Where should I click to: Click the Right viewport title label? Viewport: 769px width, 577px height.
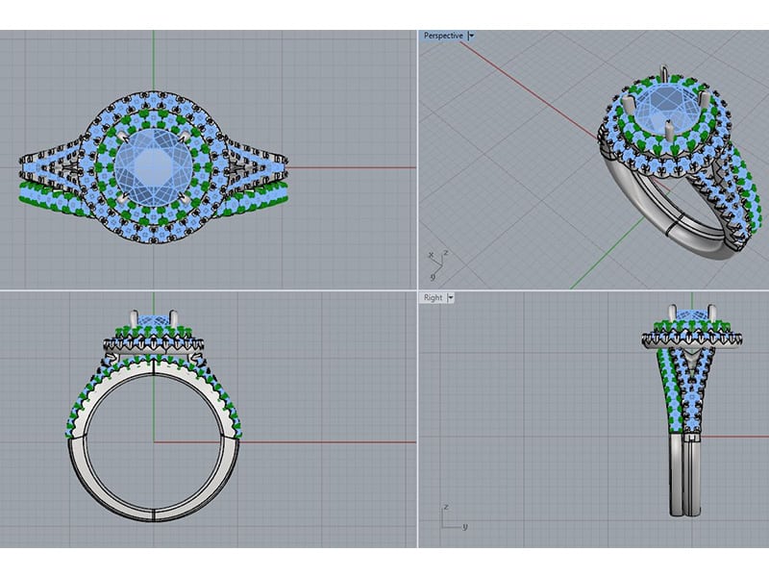pyautogui.click(x=434, y=298)
